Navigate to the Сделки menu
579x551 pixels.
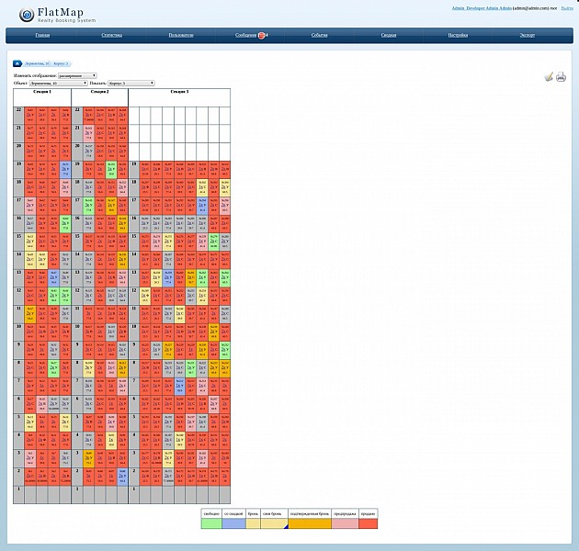click(389, 35)
